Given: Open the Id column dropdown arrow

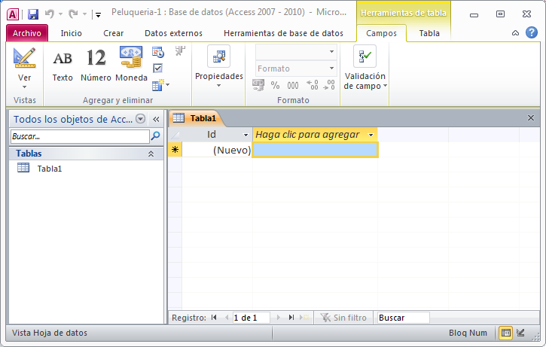Looking at the screenshot, I should (246, 135).
